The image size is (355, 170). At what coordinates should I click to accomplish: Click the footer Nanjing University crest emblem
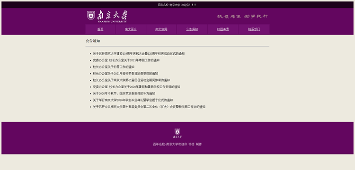click(177, 132)
